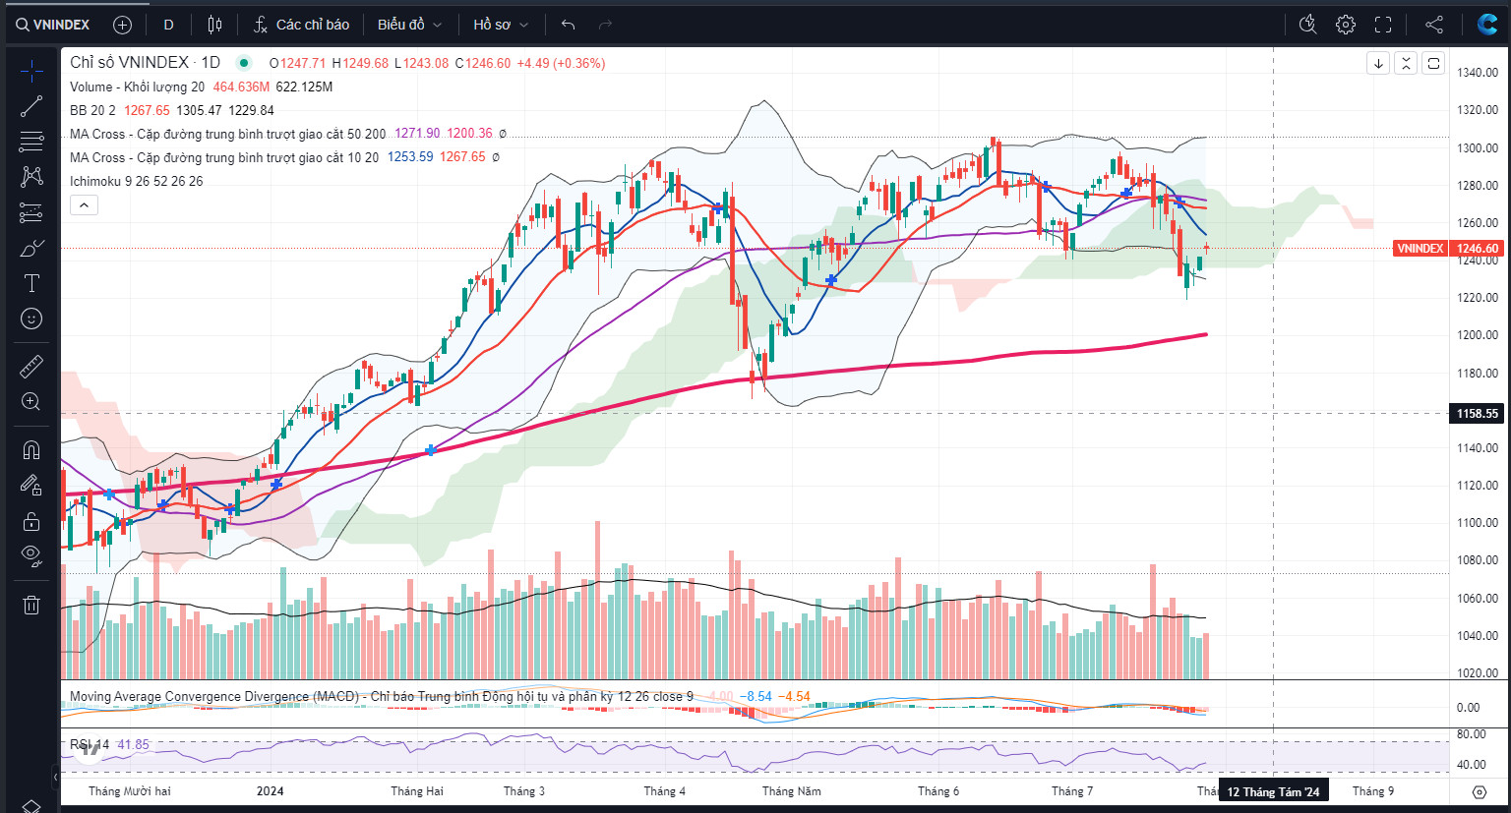Select the MA Cross 10 20 indicator legend
The width and height of the screenshot is (1511, 813).
click(224, 157)
